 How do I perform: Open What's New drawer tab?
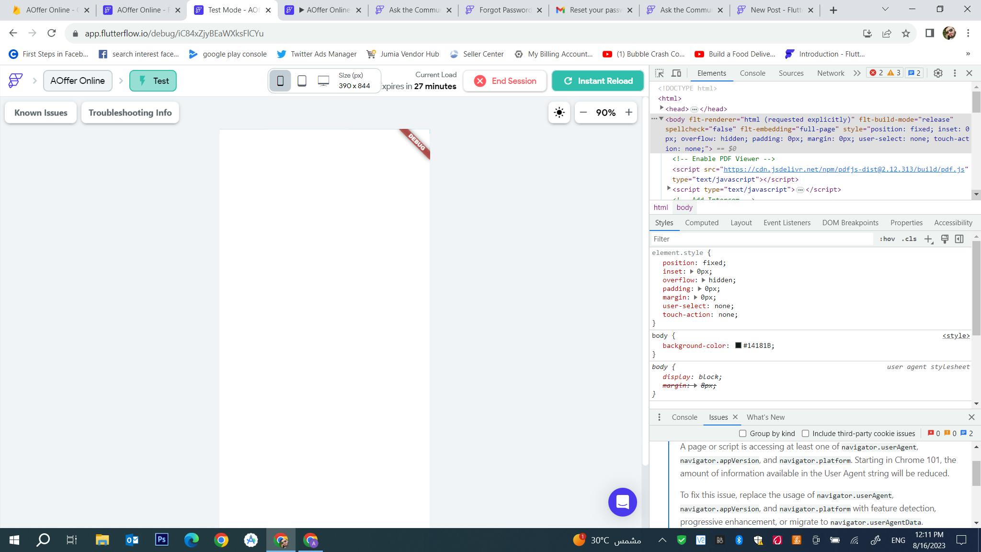(765, 417)
